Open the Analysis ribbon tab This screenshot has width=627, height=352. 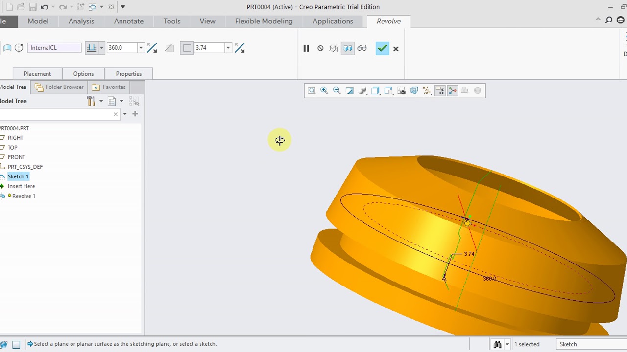pos(81,21)
